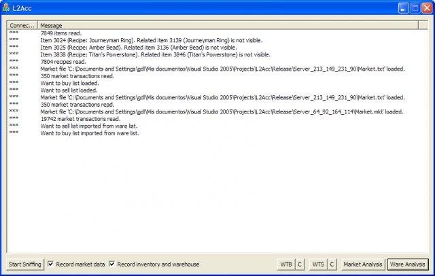Open Market Analysis
The image size is (435, 276).
363,264
